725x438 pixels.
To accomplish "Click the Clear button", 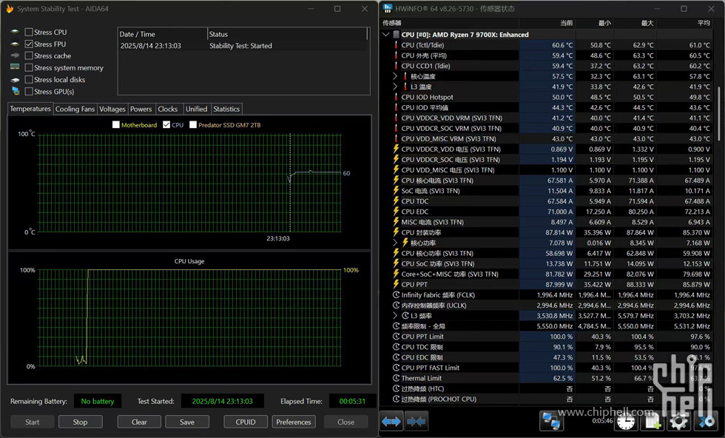I will [139, 422].
